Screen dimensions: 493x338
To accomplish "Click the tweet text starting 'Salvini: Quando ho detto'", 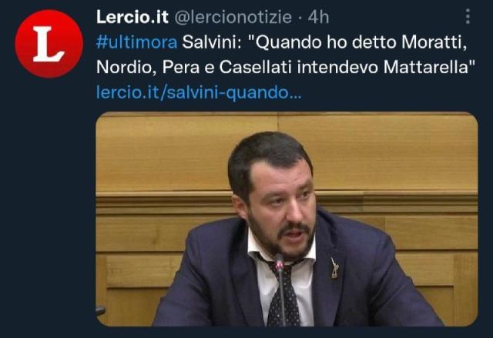I will click(286, 55).
